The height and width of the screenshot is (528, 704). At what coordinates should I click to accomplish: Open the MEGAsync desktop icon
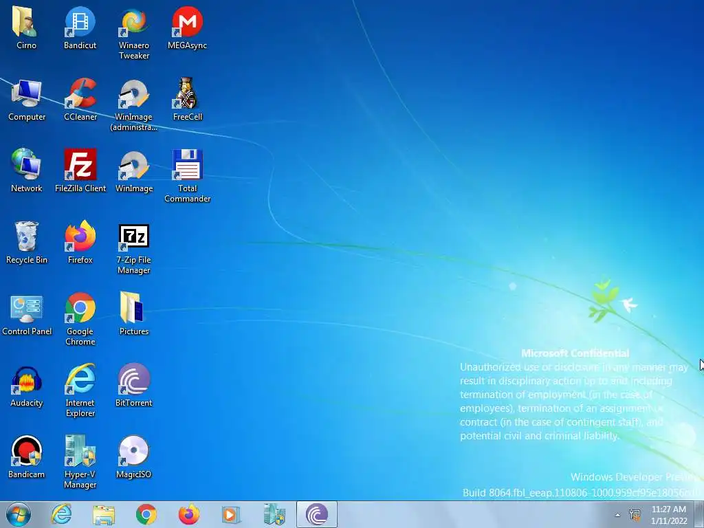click(x=187, y=27)
